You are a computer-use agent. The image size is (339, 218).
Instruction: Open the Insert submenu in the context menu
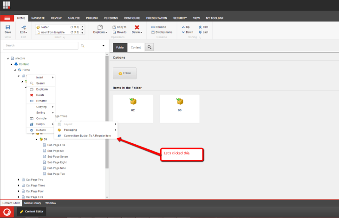pos(41,77)
